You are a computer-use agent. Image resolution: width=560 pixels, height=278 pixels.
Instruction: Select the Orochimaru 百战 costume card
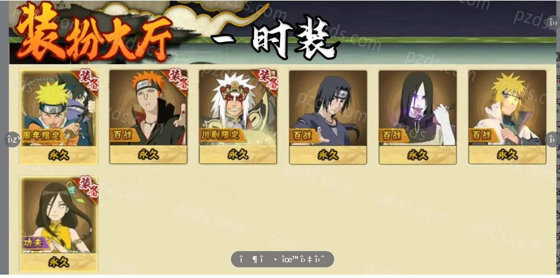tap(417, 117)
